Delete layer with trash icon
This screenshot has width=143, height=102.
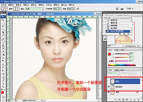(138, 100)
